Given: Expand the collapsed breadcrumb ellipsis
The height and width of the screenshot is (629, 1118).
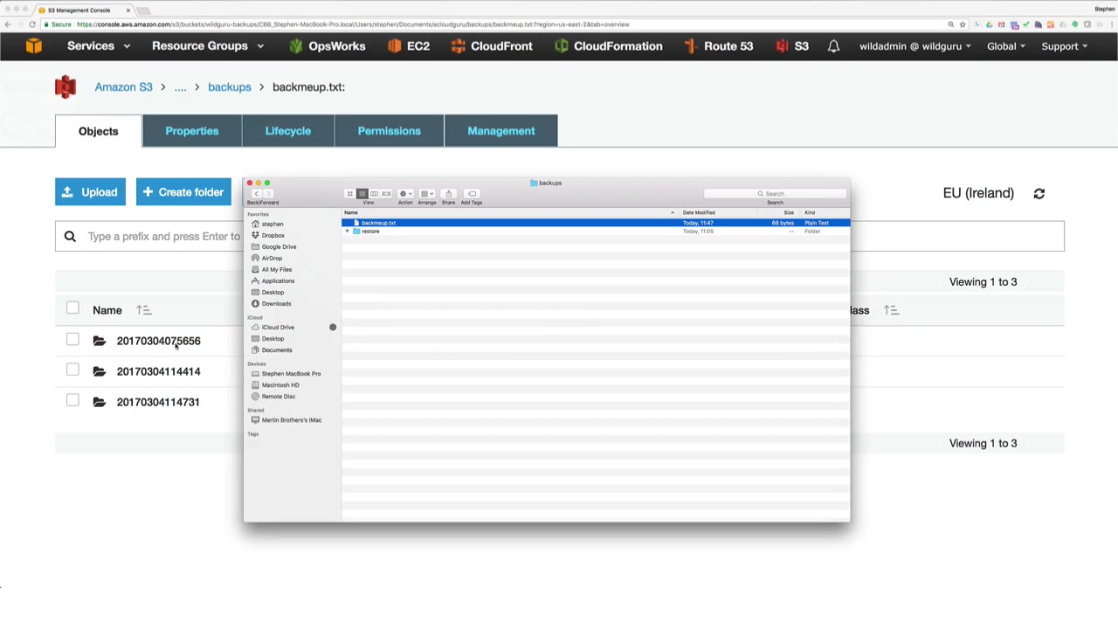Looking at the screenshot, I should click(180, 87).
